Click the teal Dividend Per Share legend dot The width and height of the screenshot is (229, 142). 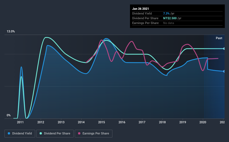[x=41, y=133]
